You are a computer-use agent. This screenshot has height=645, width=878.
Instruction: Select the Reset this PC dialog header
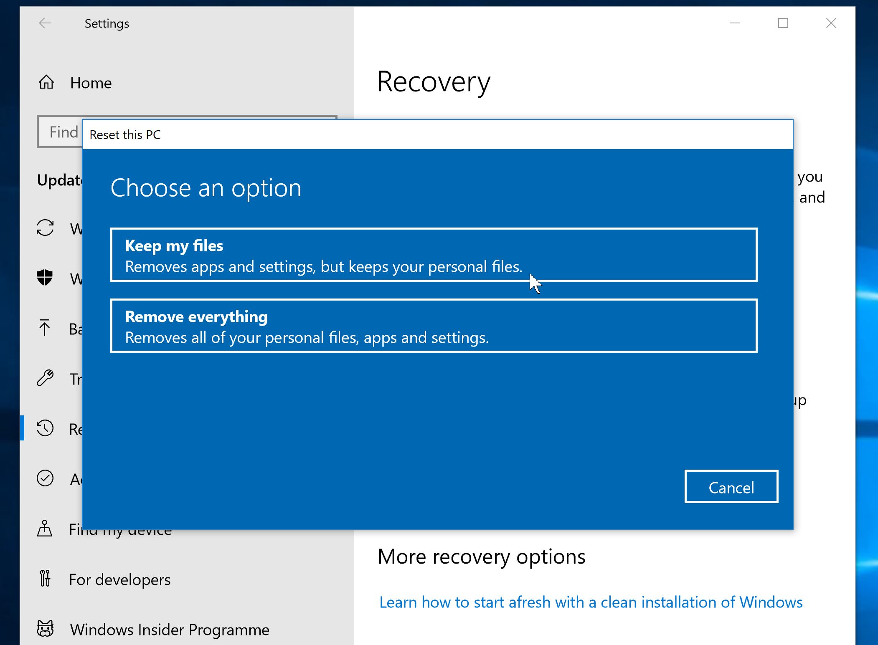(x=437, y=134)
